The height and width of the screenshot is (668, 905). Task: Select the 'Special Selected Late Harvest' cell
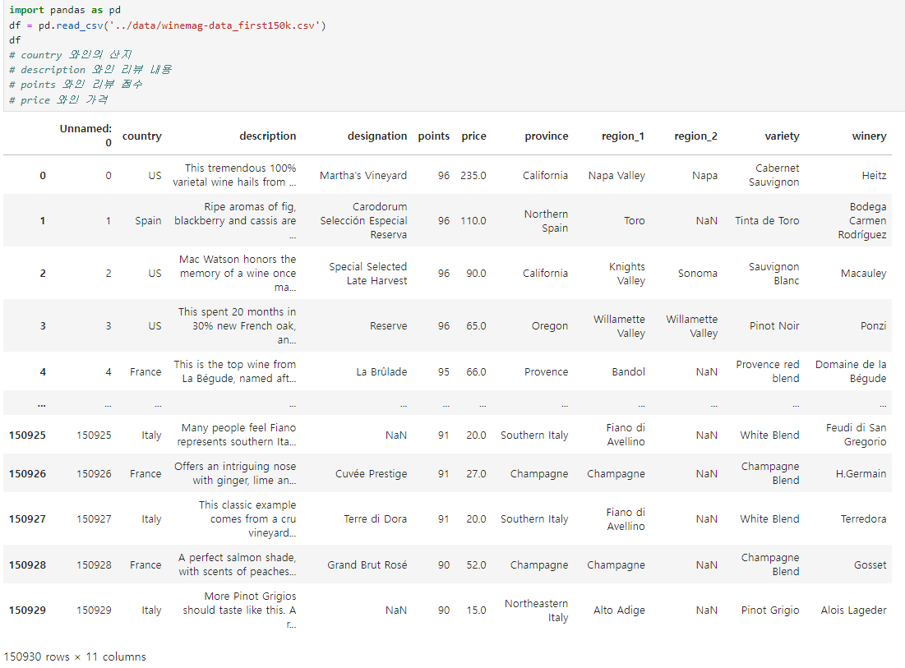[x=368, y=274]
